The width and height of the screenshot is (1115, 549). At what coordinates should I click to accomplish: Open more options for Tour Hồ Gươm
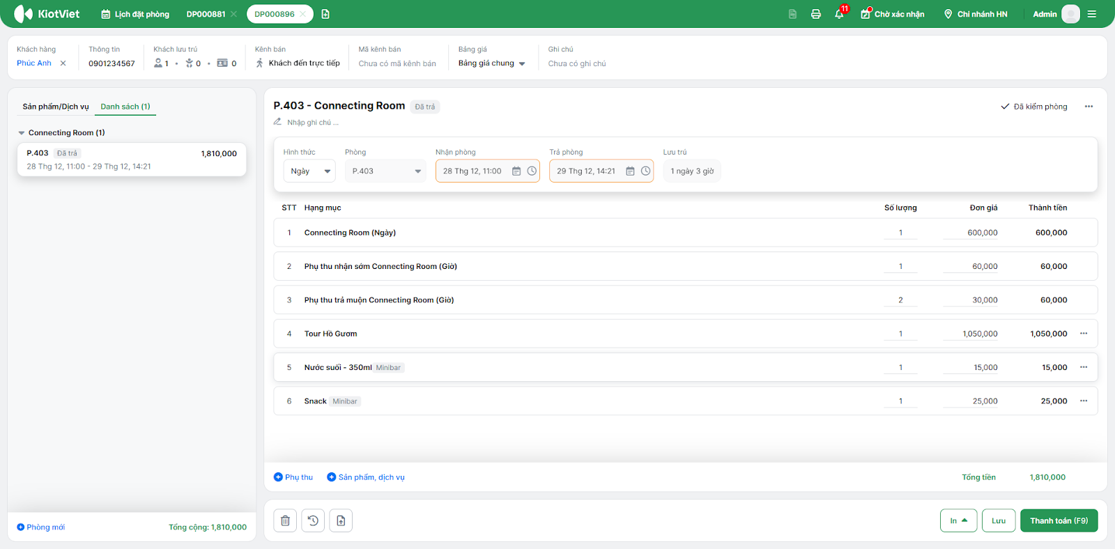[1084, 334]
